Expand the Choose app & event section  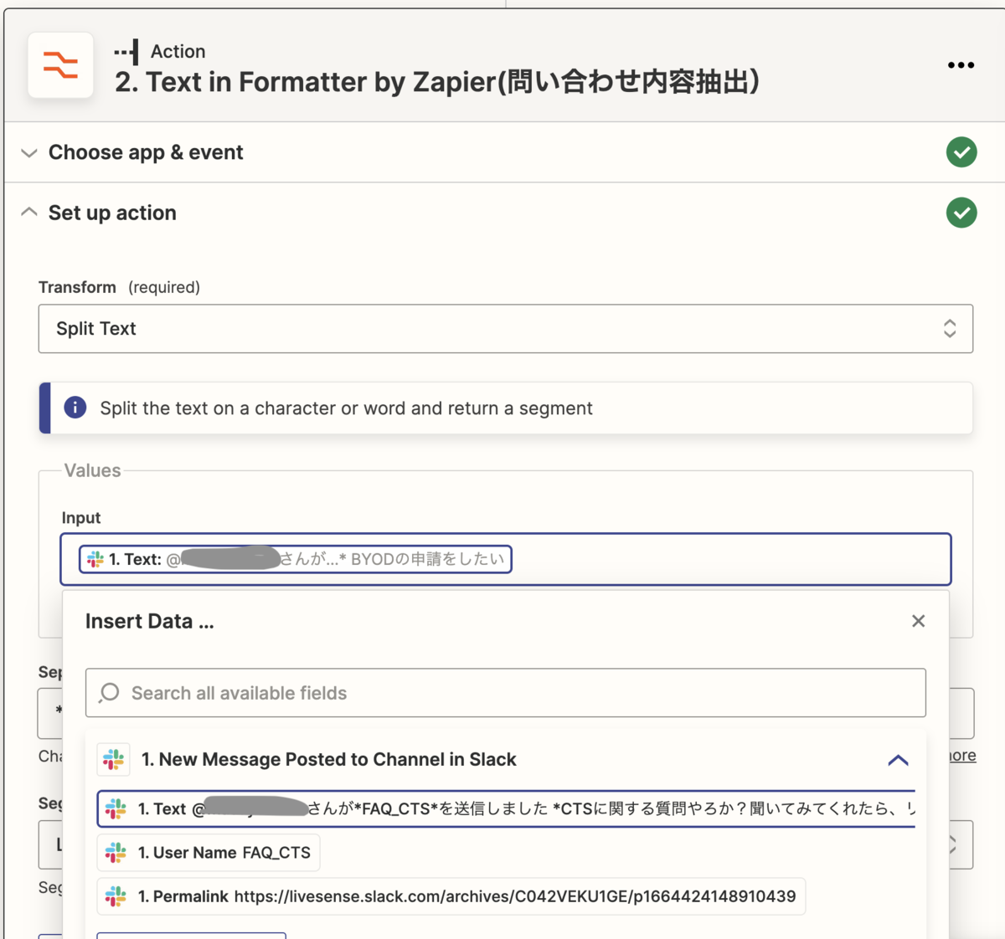[x=29, y=153]
